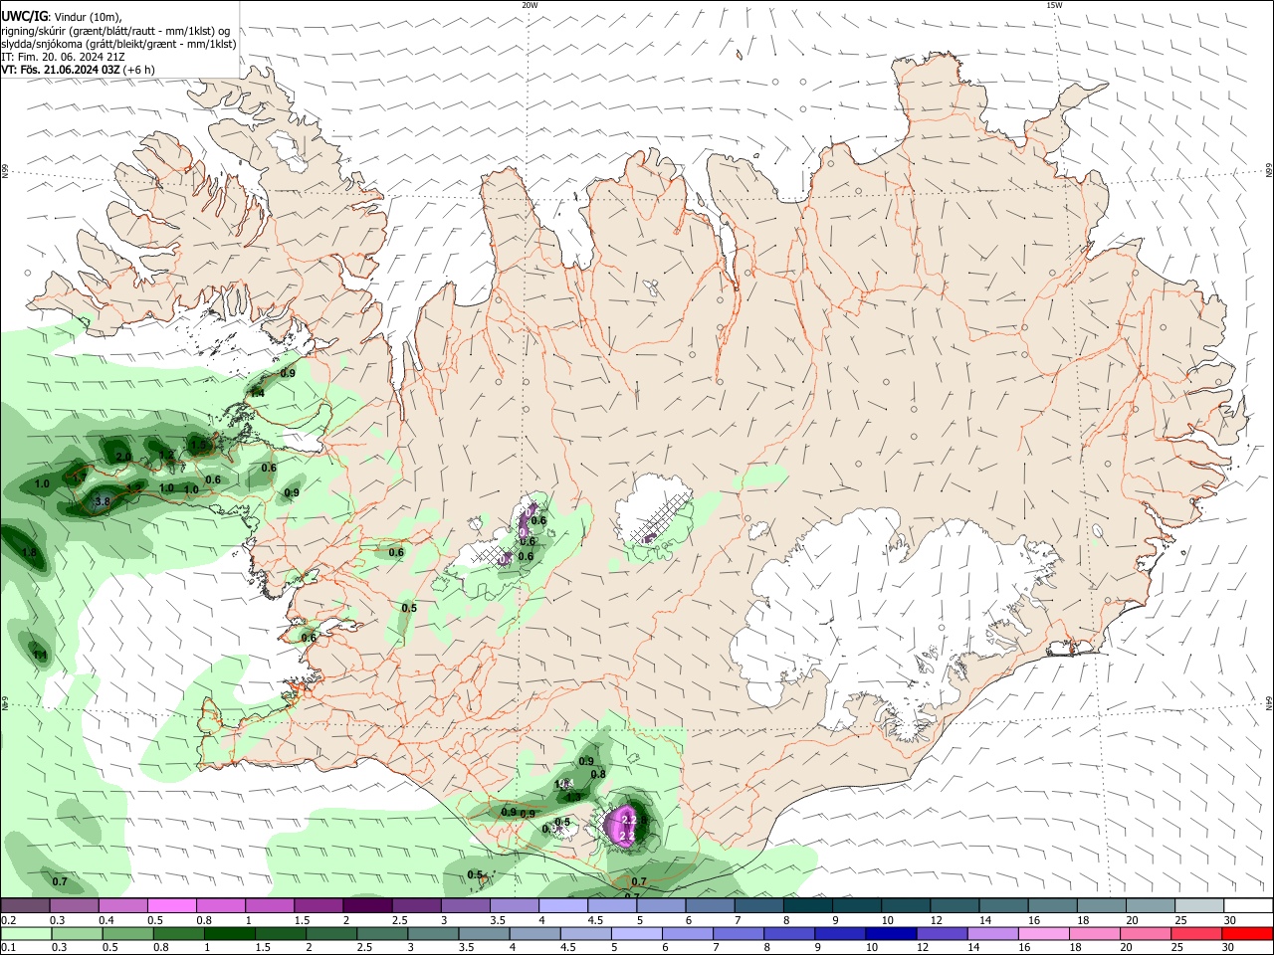Click the 1.8 precipitation value over the sea

29,553
